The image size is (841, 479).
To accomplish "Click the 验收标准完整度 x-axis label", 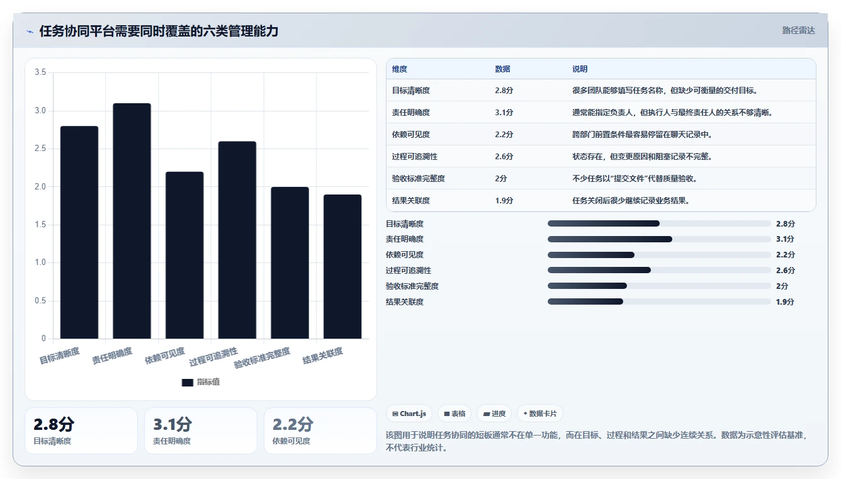I will pyautogui.click(x=262, y=358).
